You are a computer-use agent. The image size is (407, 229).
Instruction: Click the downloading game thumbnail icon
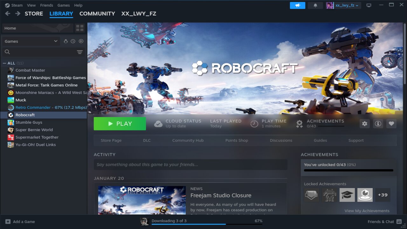[145, 222]
